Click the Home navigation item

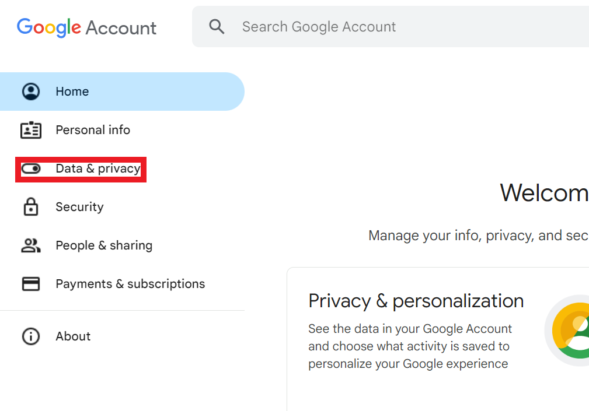72,91
